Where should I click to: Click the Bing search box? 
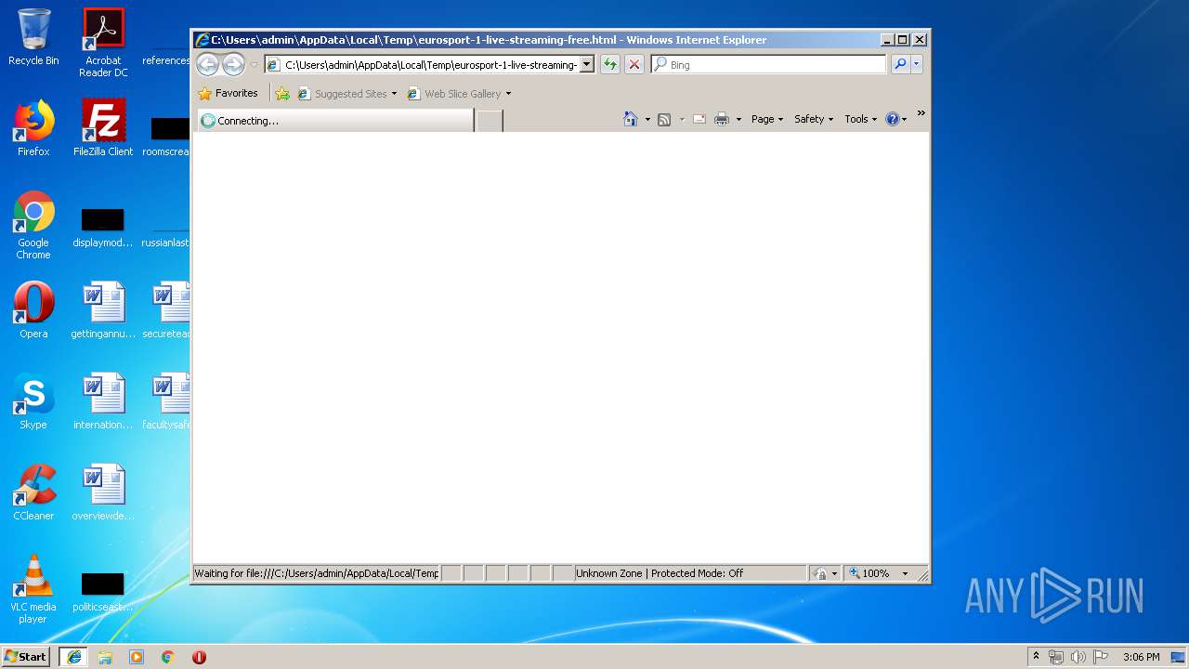[x=777, y=65]
